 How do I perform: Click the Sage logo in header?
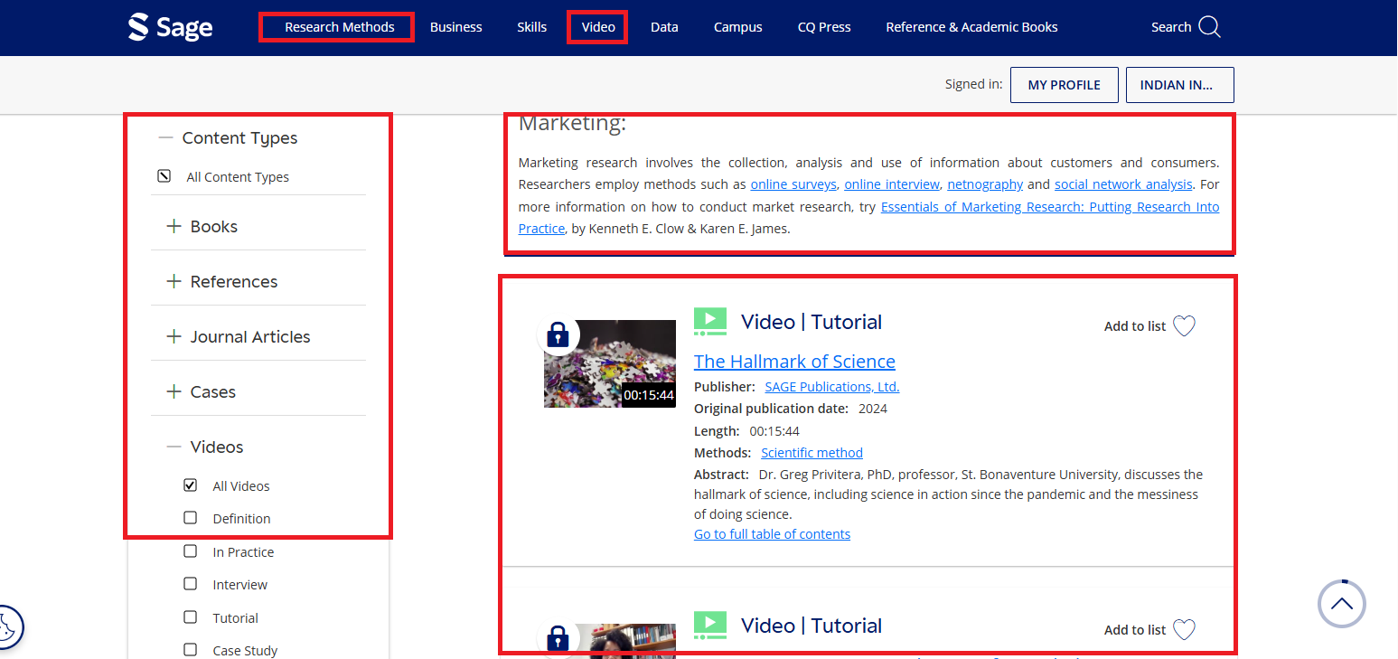click(x=171, y=27)
